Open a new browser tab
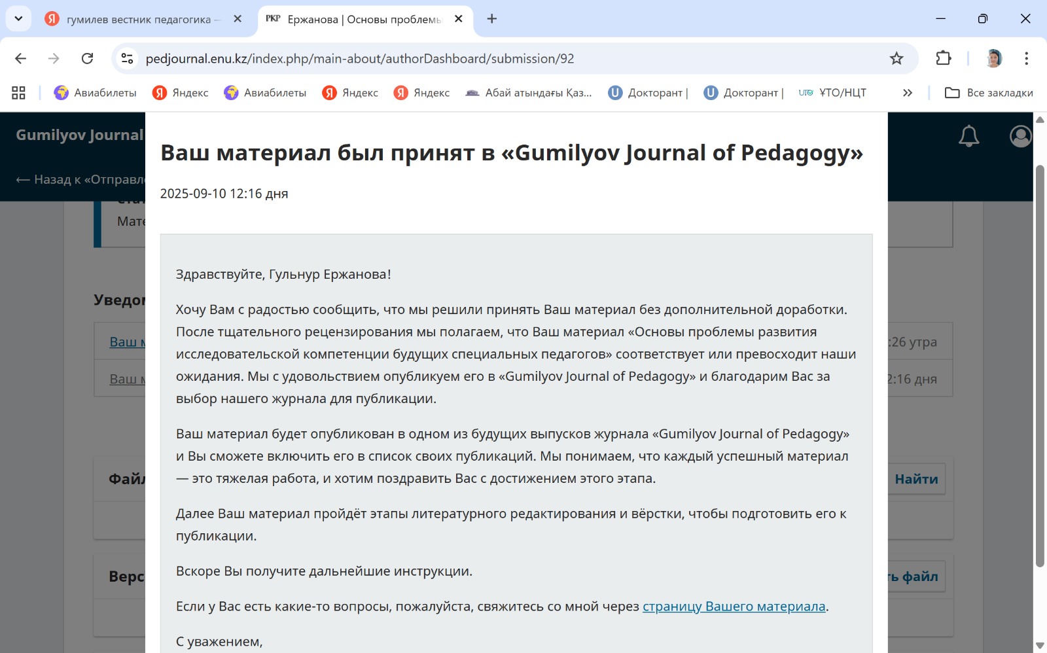The image size is (1047, 653). [492, 19]
